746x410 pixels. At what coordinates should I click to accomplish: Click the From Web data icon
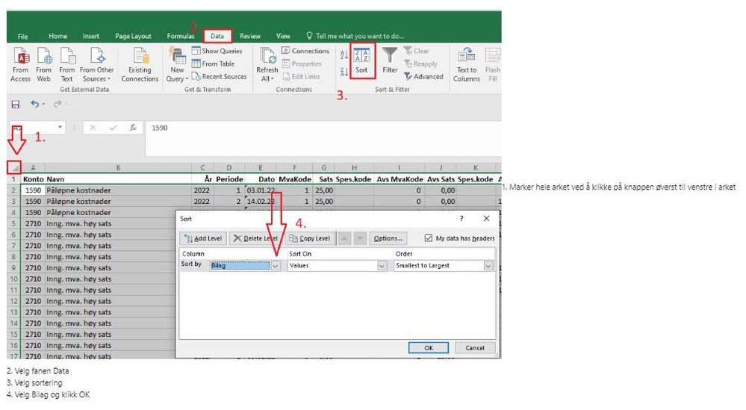(x=44, y=56)
